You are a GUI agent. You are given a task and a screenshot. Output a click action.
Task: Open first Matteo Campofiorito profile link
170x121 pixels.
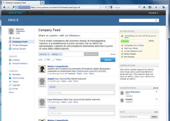click(x=58, y=66)
